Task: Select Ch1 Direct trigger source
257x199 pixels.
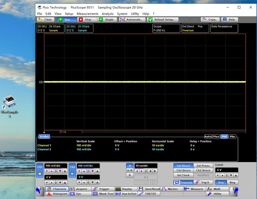Action: click(183, 171)
